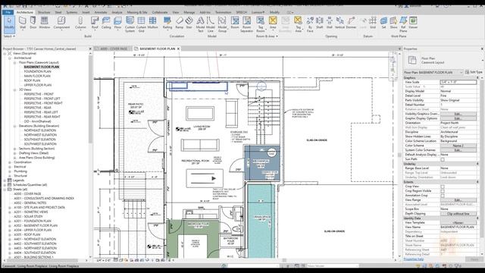Click the View Template None button
The width and height of the screenshot is (485, 273).
click(458, 223)
